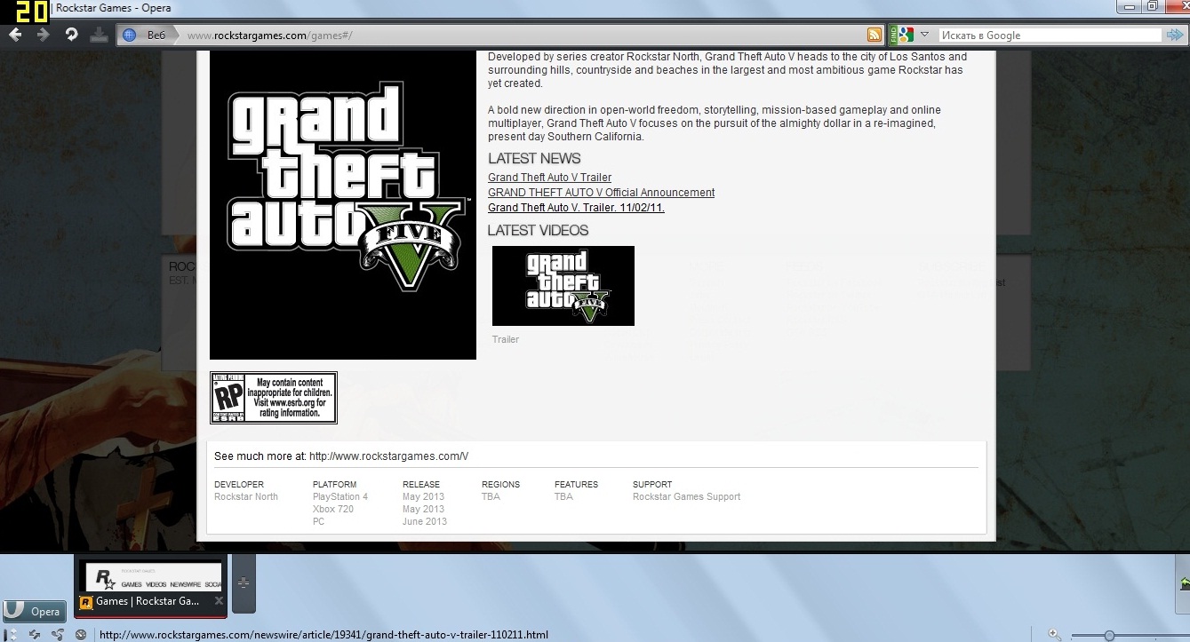
Task: Reload the current page
Action: pos(71,35)
